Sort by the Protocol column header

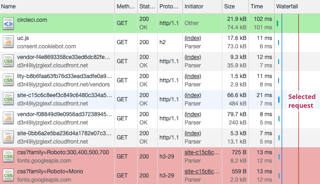point(170,7)
